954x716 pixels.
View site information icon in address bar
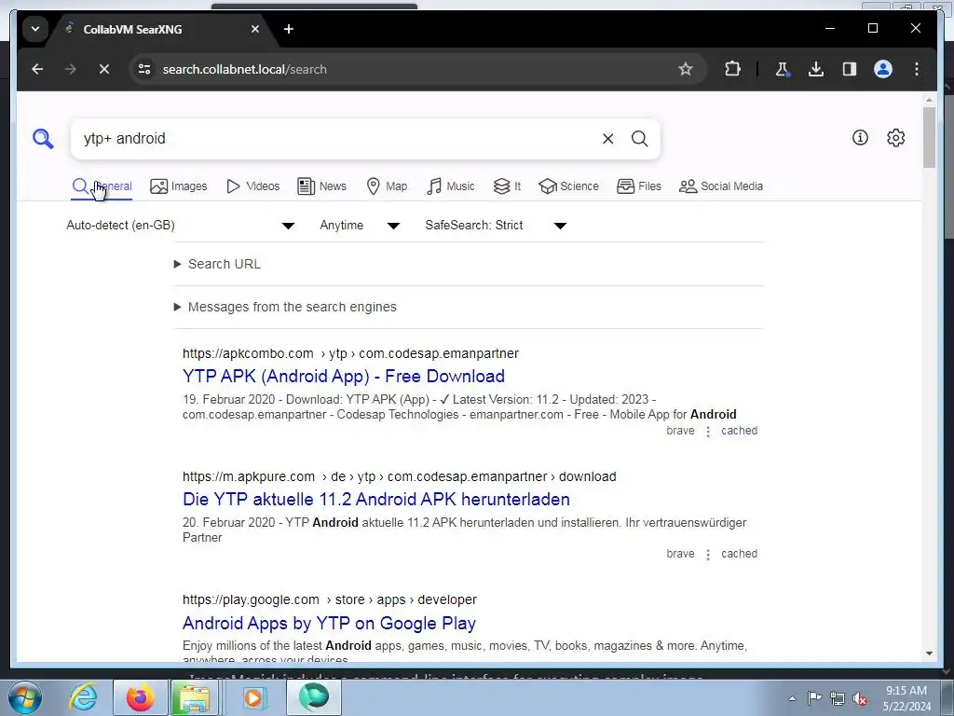(x=144, y=69)
